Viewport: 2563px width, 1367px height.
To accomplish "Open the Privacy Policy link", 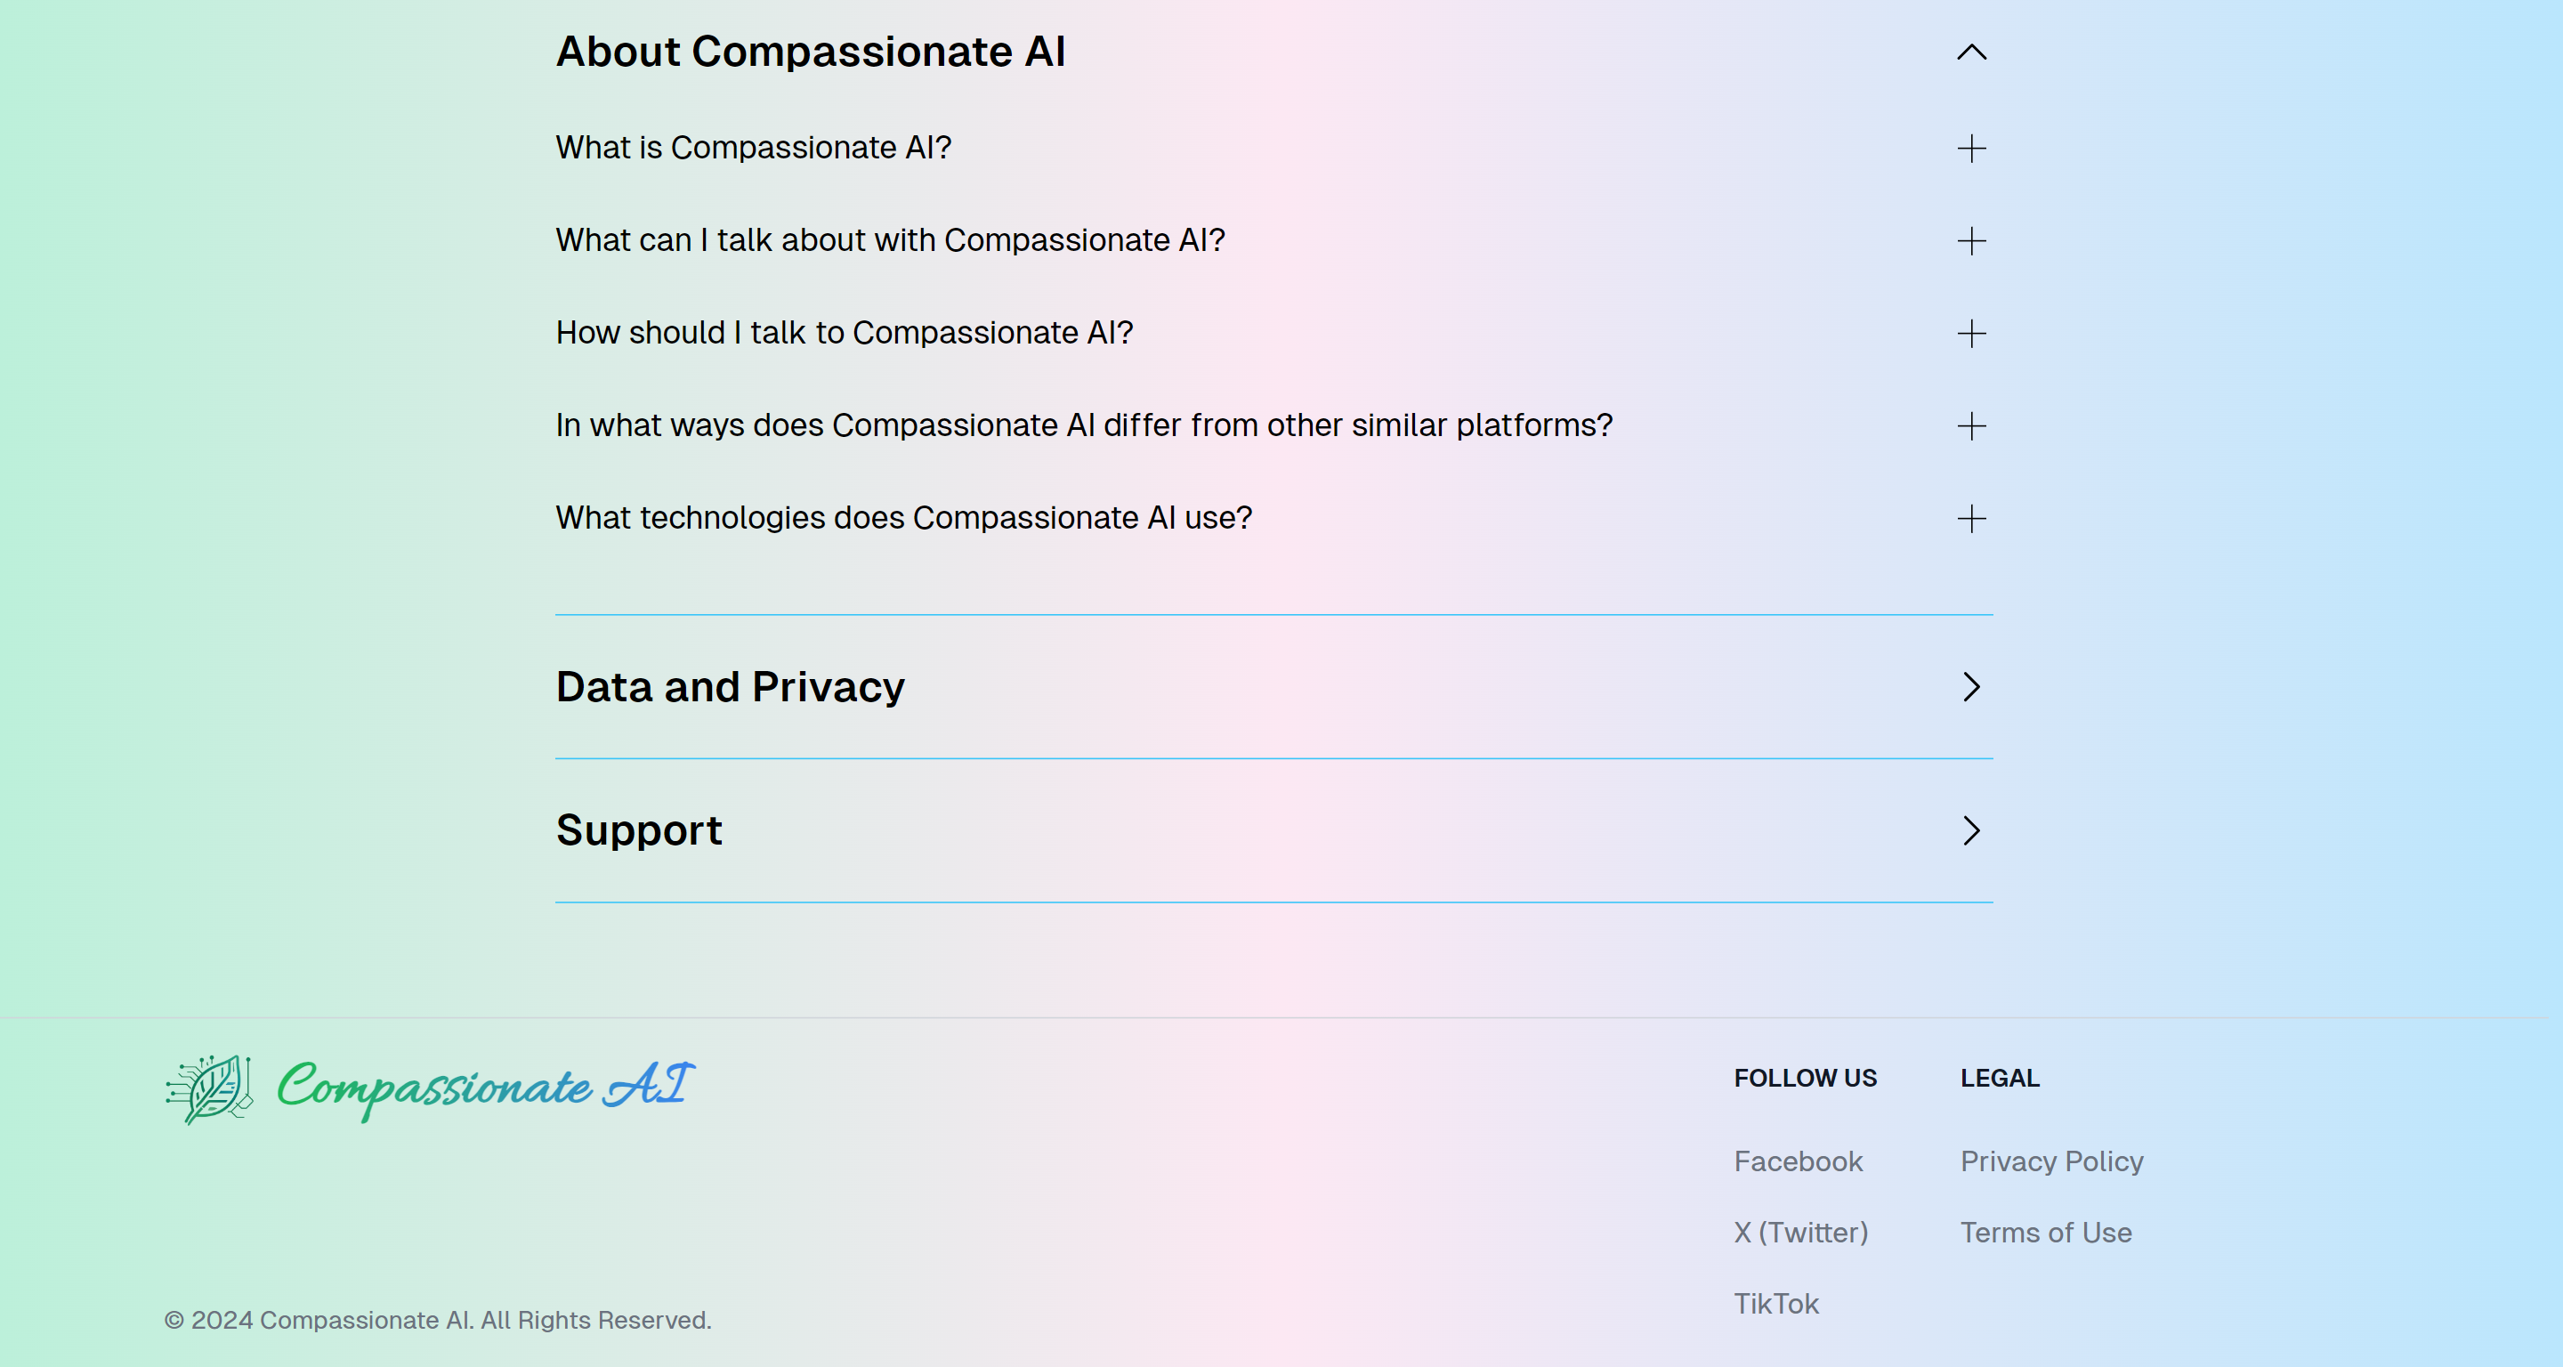I will [x=2051, y=1161].
